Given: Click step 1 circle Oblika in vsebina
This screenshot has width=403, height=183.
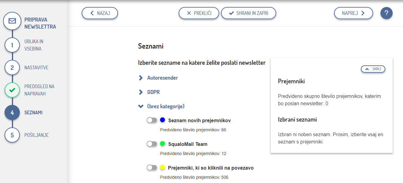Looking at the screenshot, I should click(x=12, y=45).
